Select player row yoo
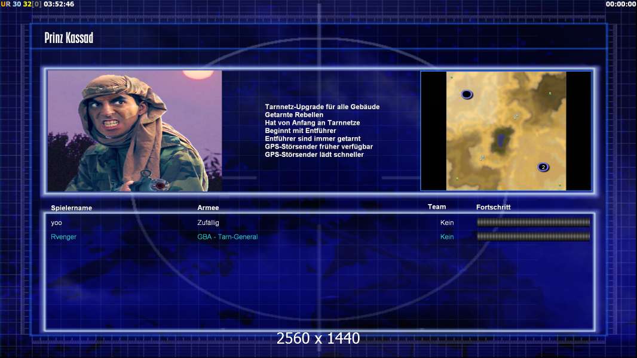The width and height of the screenshot is (637, 358). [x=320, y=223]
